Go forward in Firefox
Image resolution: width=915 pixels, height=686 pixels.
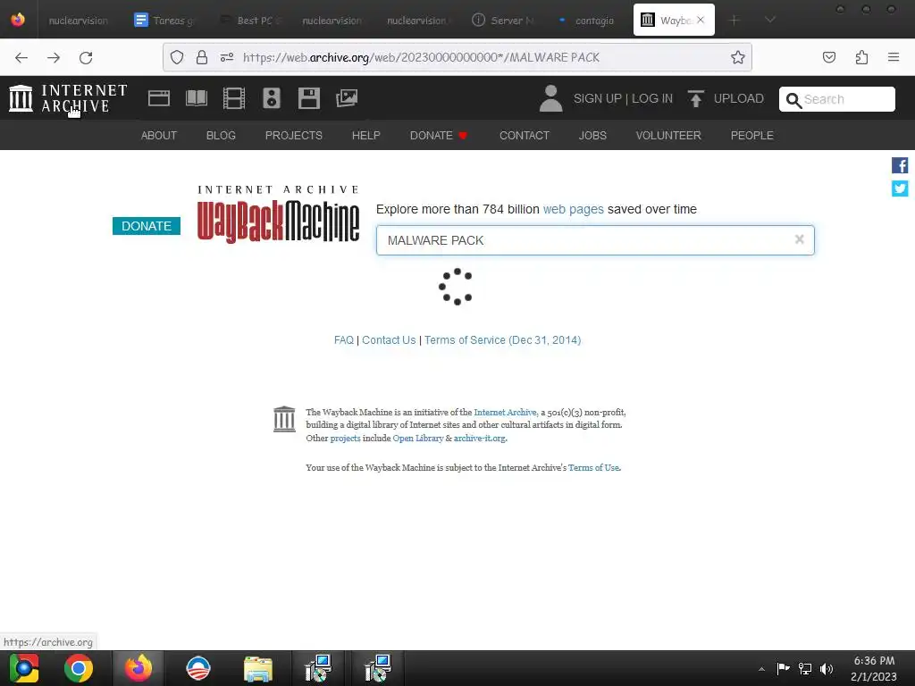[54, 57]
